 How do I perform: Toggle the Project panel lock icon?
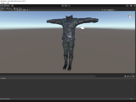(x=132, y=74)
